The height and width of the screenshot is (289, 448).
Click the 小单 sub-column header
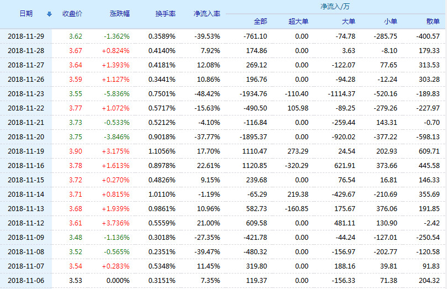point(390,22)
